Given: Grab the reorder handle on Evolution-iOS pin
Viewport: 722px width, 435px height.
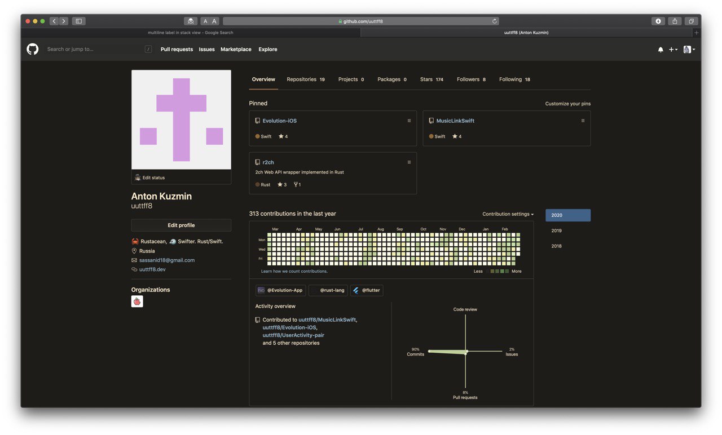Looking at the screenshot, I should [x=409, y=121].
